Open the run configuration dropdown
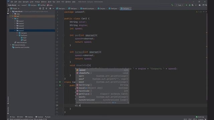Viewport: 214px width, 120px height. [180, 5]
